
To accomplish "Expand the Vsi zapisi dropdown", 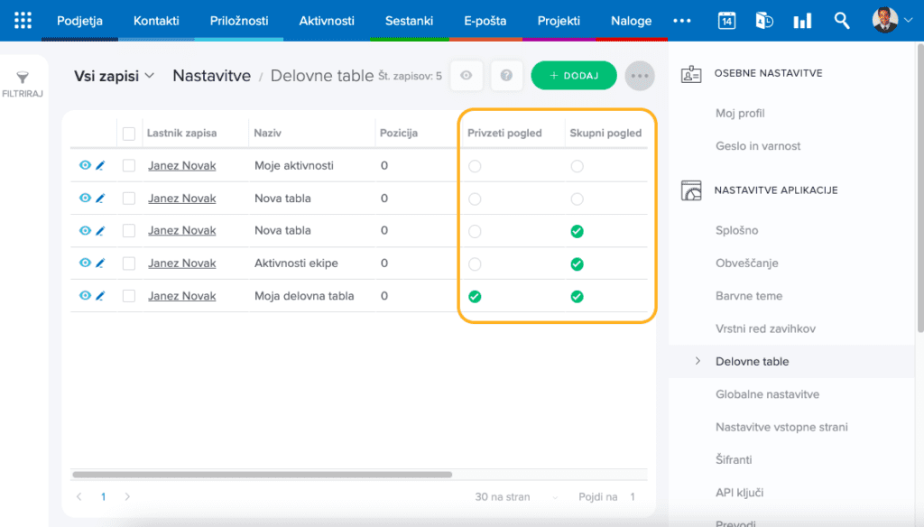I will coord(114,76).
